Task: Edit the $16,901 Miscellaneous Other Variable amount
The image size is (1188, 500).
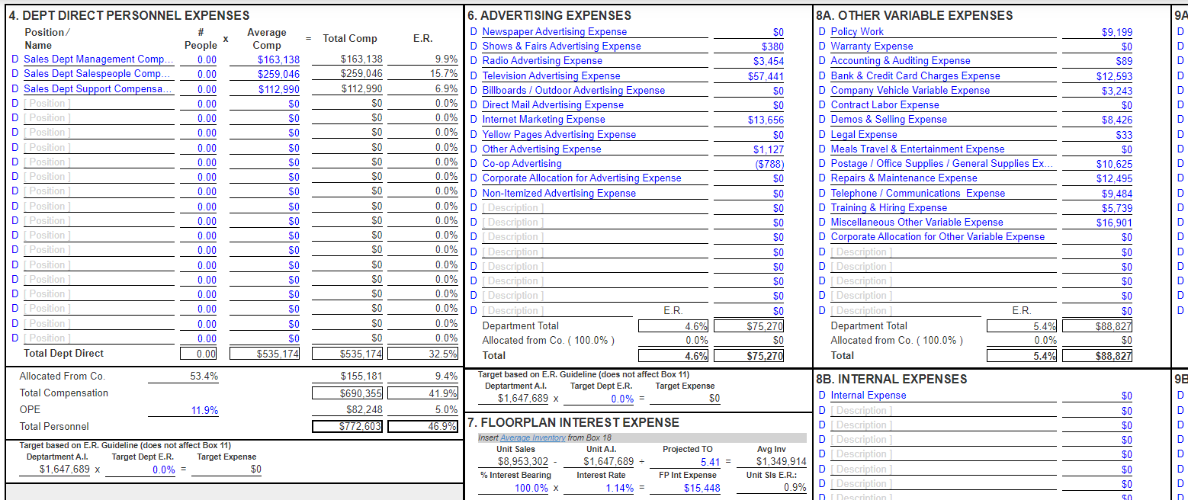Action: pyautogui.click(x=1098, y=223)
